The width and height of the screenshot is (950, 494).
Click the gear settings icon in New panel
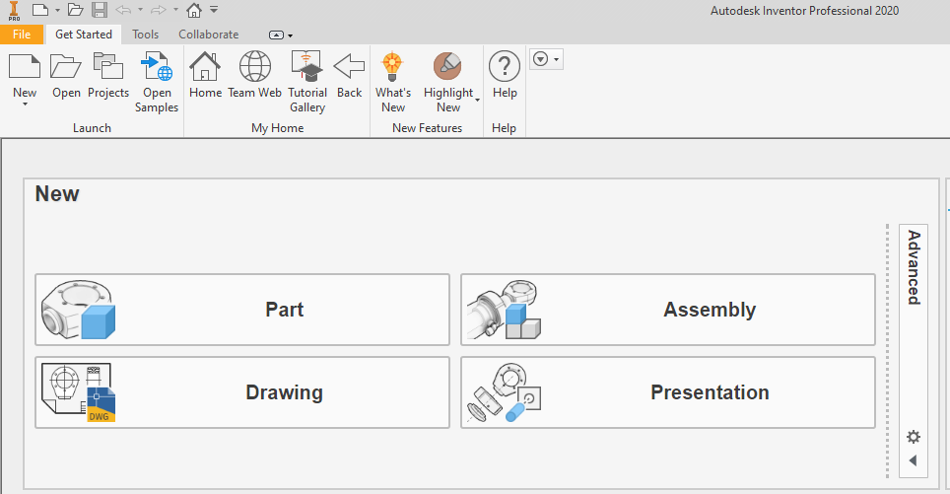(x=914, y=437)
